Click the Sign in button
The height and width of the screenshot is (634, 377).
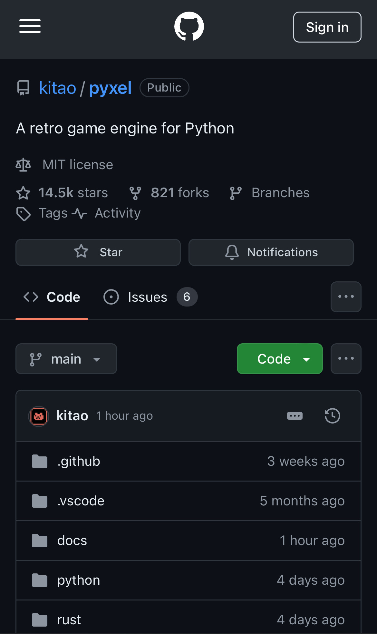pyautogui.click(x=327, y=27)
